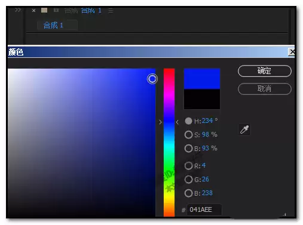This screenshot has height=225, width=303.
Task: Click the blue value 238
Action: [207, 193]
